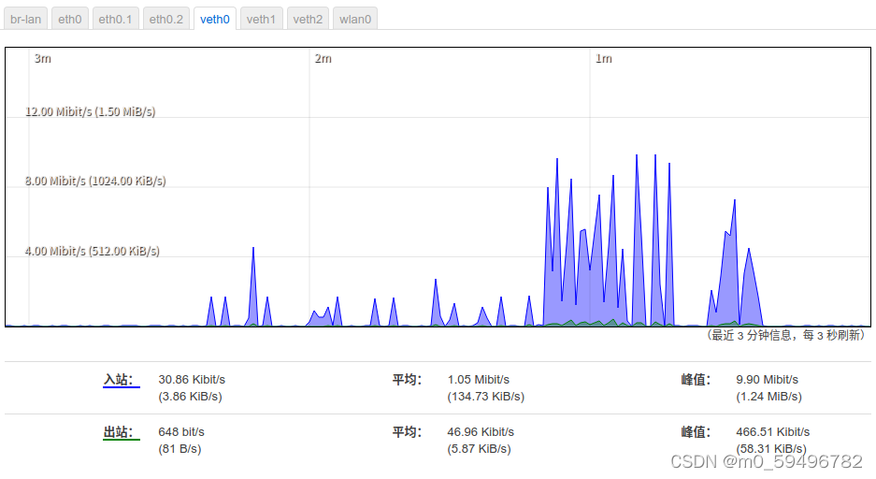Screen dimensions: 876x479
Task: Select the (1.24 MiB/s) peak value
Action: click(x=768, y=397)
